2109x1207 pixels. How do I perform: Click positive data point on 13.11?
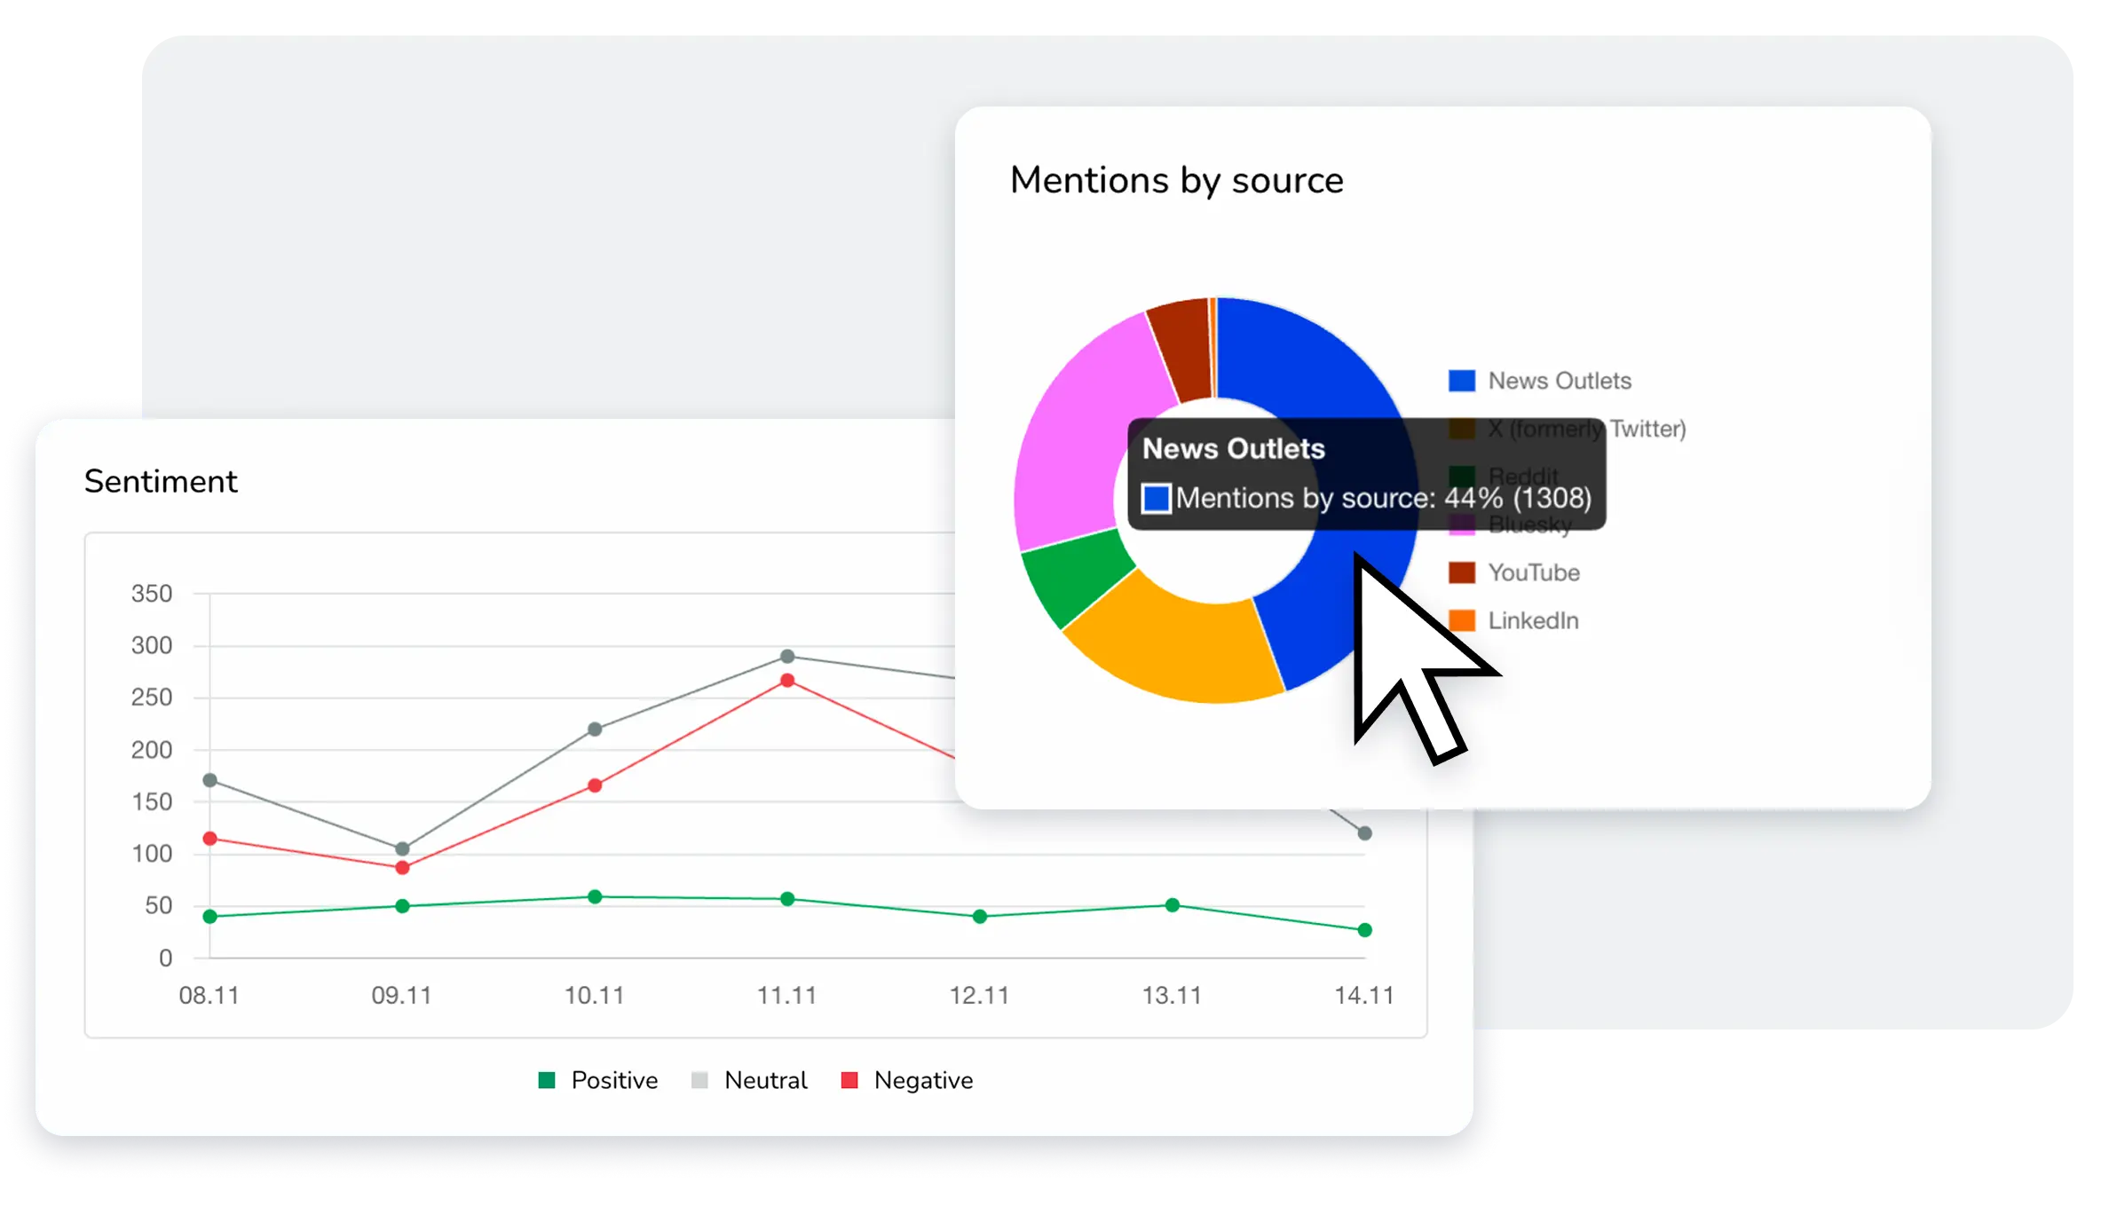(1172, 905)
